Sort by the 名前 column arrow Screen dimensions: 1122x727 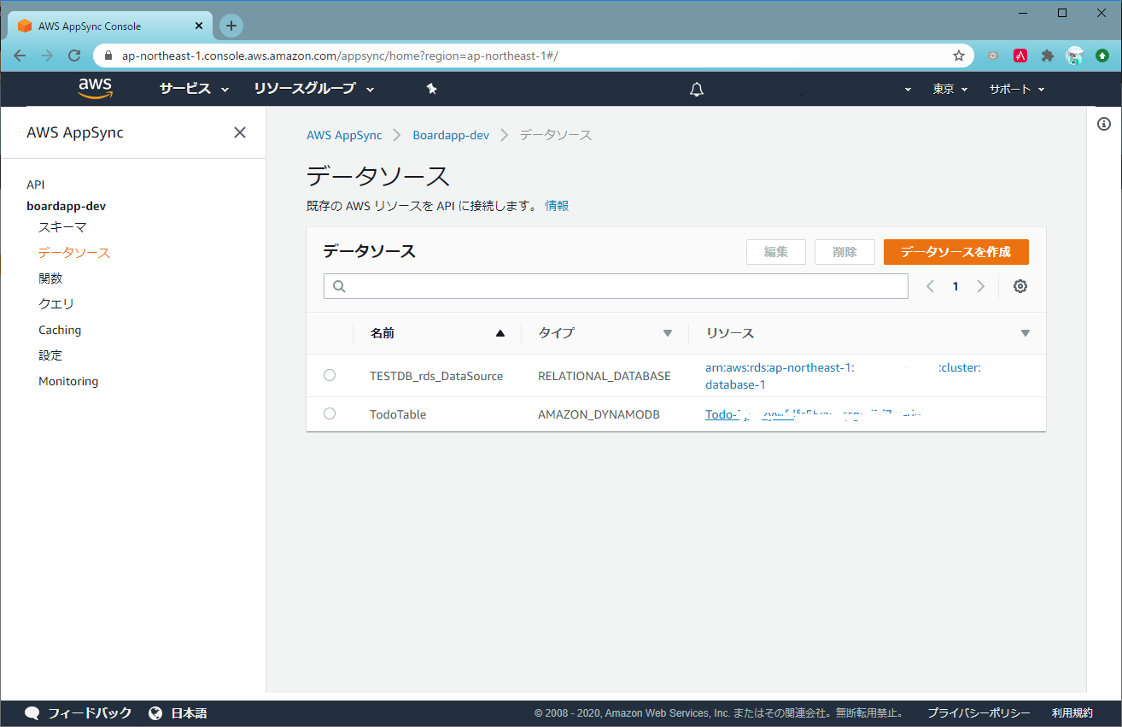(500, 333)
